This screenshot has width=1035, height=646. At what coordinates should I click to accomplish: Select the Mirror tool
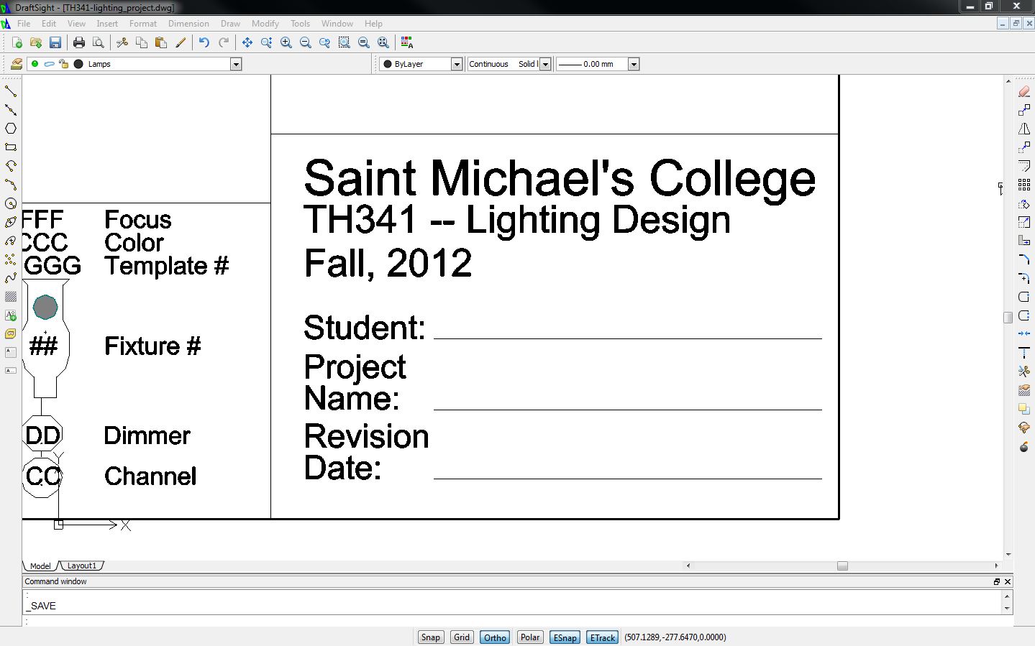click(x=1024, y=129)
